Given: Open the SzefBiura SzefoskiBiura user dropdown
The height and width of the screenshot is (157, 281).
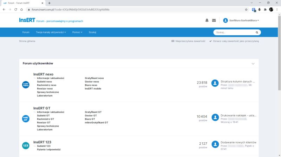Looking at the screenshot, I should coord(244,21).
